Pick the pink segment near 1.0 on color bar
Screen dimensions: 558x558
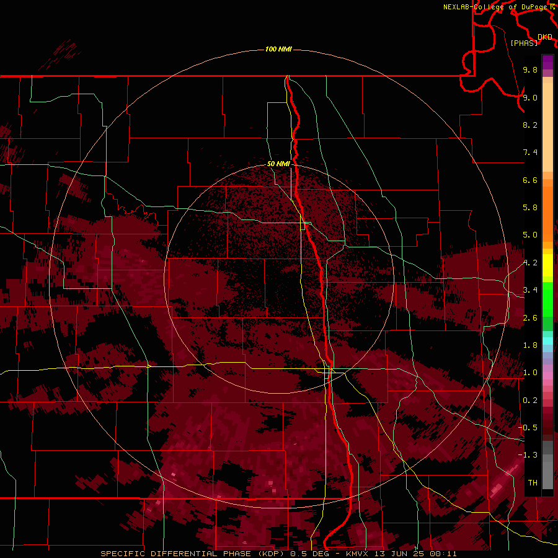(x=547, y=375)
